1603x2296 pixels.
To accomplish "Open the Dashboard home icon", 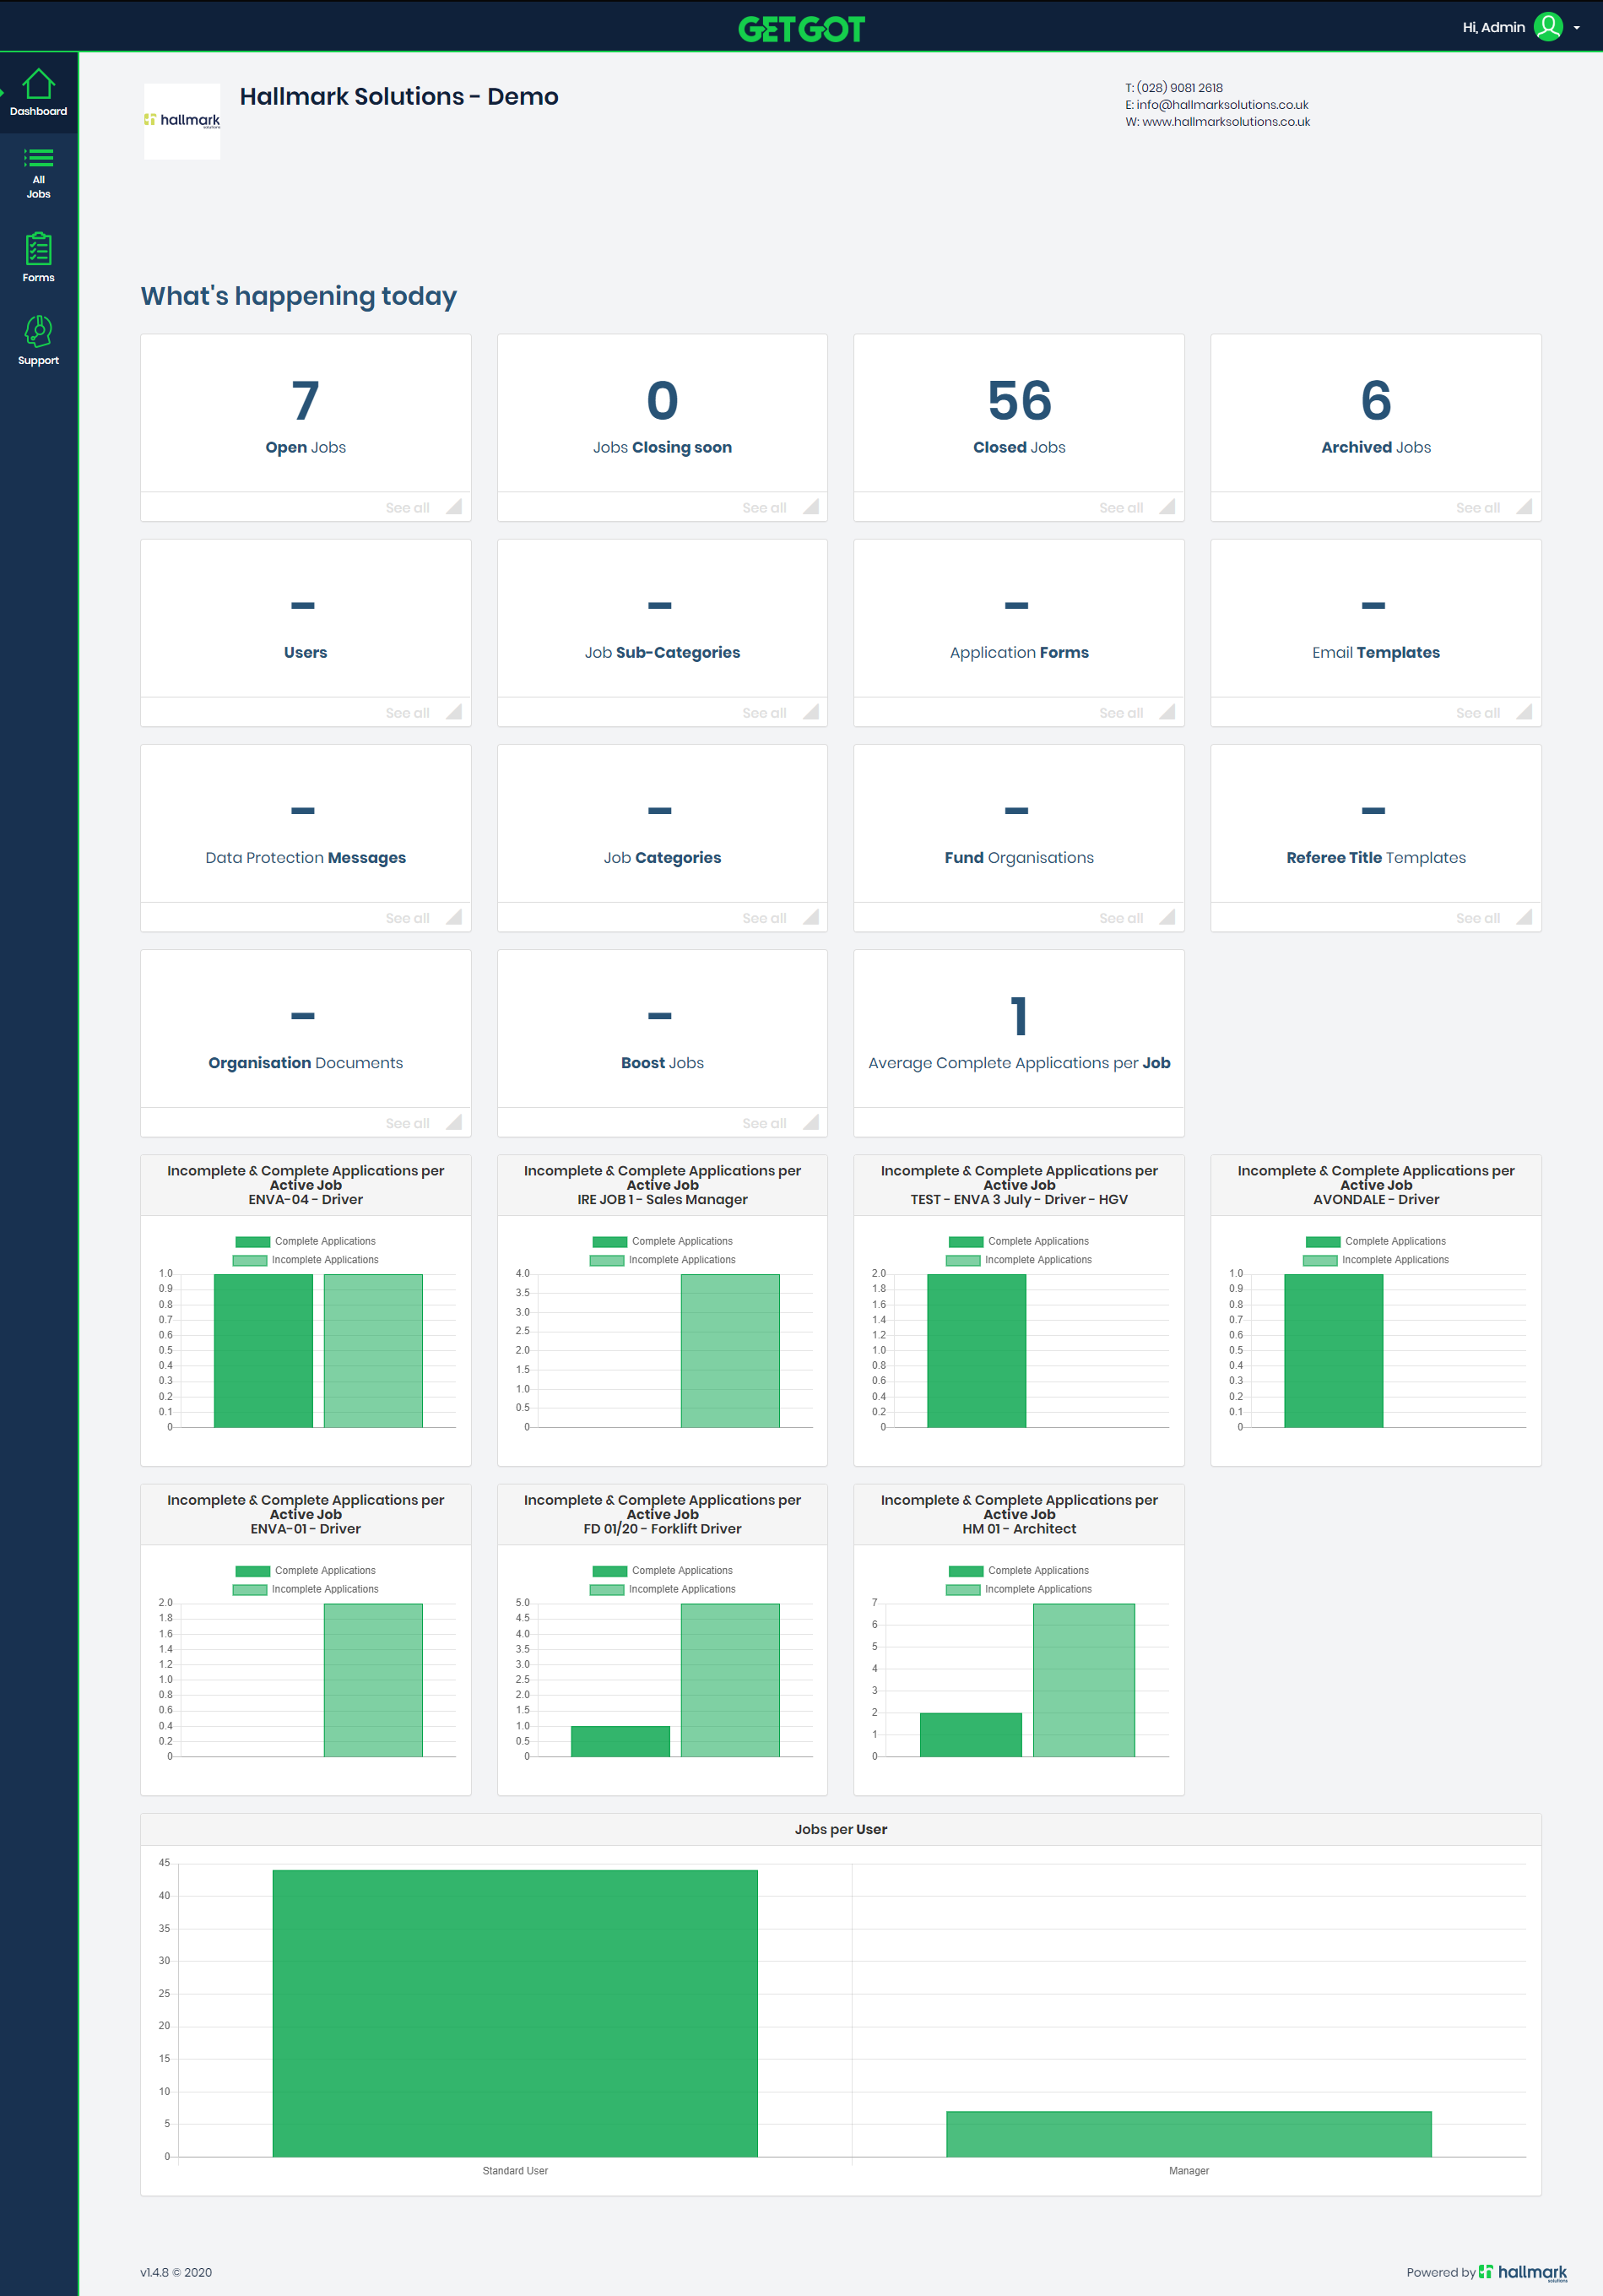I will click(x=38, y=84).
